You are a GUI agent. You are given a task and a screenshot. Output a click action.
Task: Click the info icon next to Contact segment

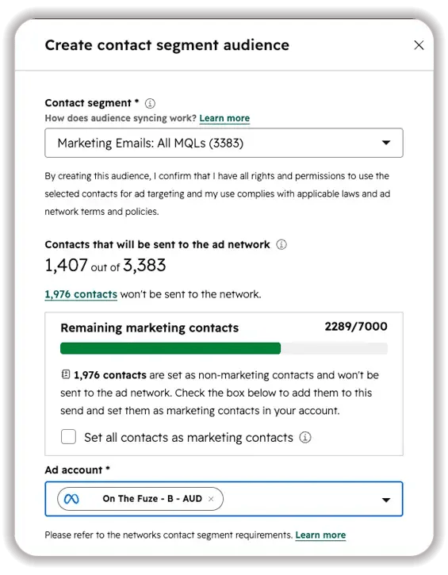(x=150, y=103)
